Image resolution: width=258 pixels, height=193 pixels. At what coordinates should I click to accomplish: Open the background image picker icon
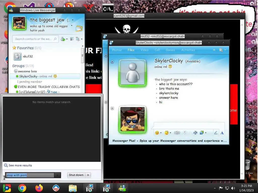point(202,133)
